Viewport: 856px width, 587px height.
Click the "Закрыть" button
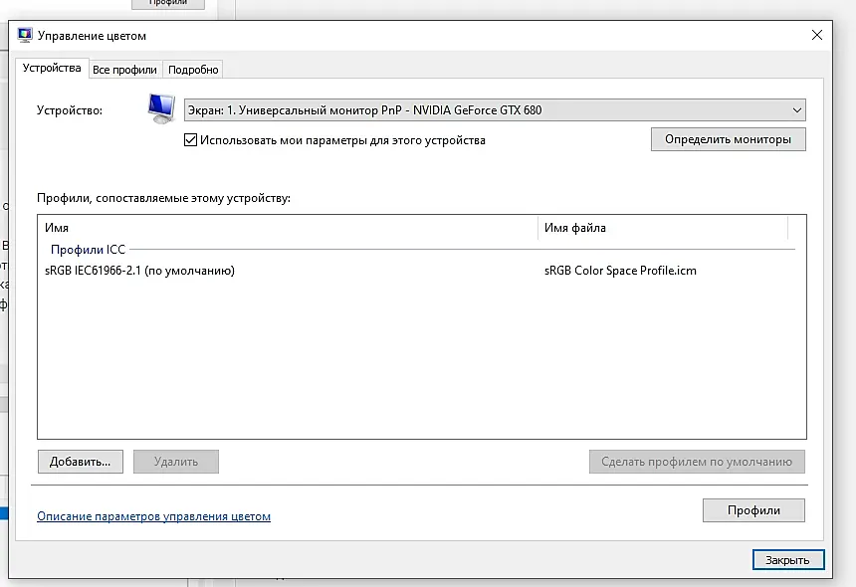point(787,560)
